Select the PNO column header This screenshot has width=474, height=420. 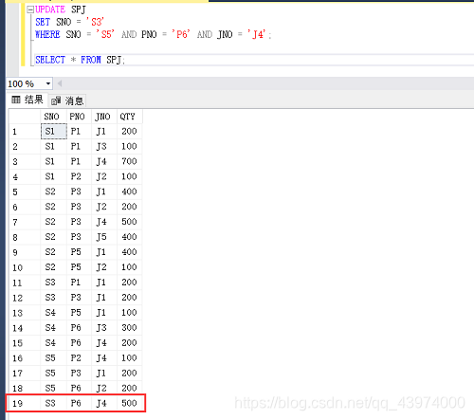coord(79,117)
